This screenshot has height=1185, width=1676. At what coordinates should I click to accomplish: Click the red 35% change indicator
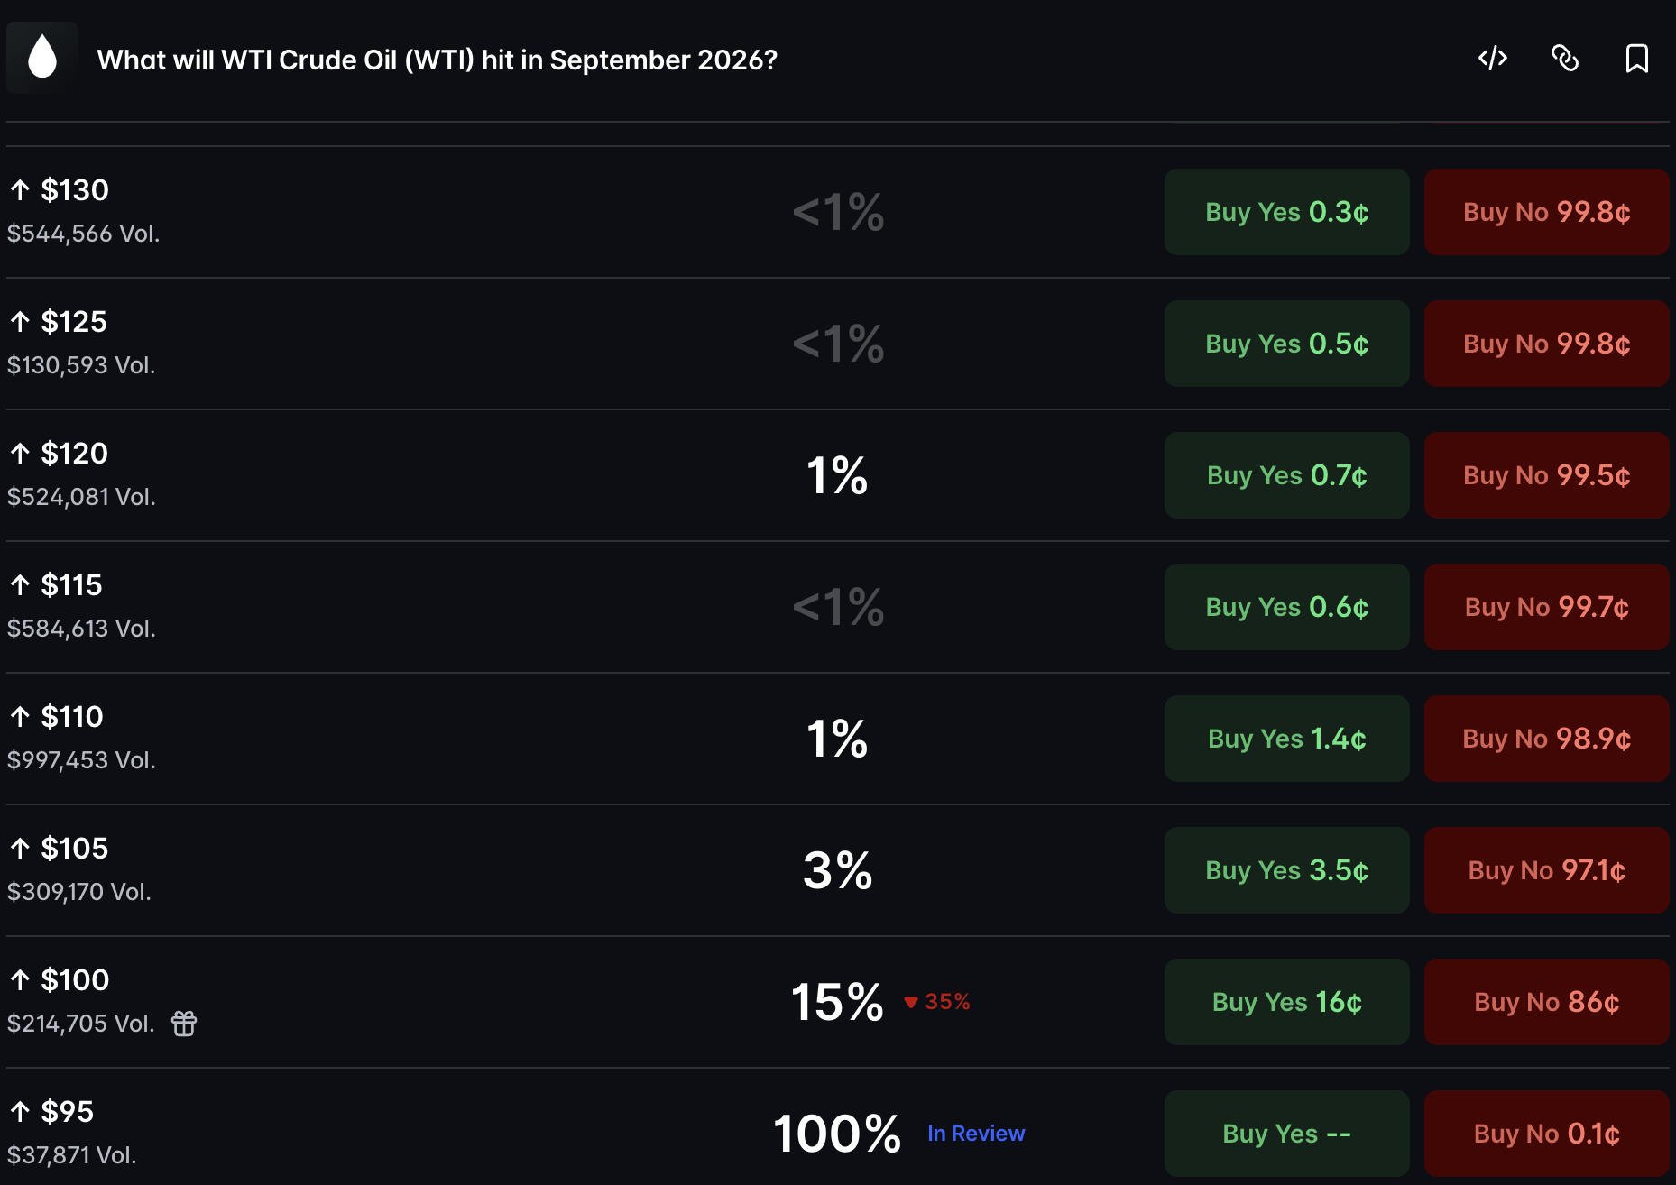(937, 1002)
